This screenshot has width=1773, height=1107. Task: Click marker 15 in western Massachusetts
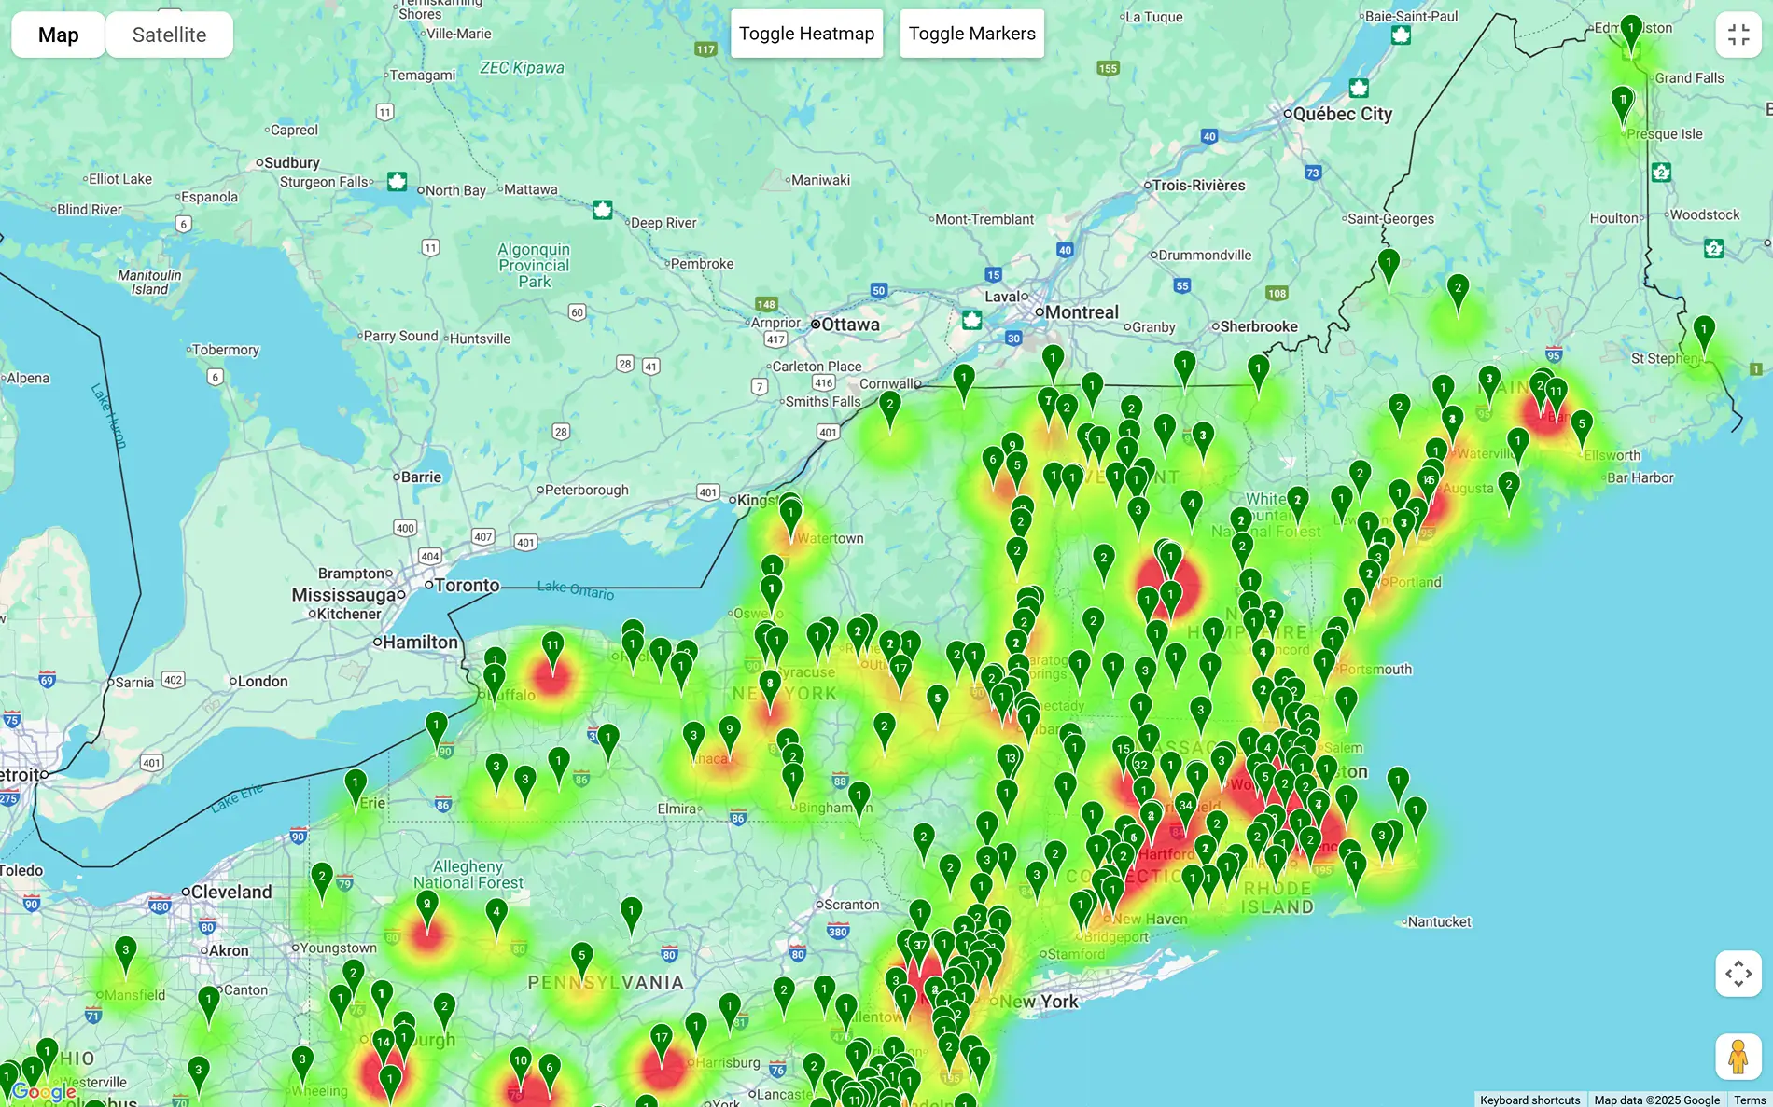tap(1124, 754)
